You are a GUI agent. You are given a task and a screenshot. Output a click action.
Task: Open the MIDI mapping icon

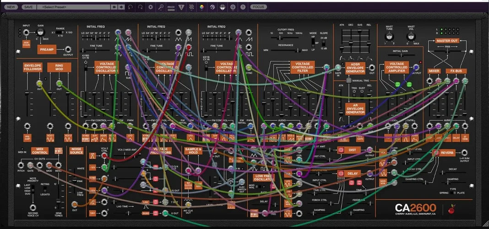171,7
